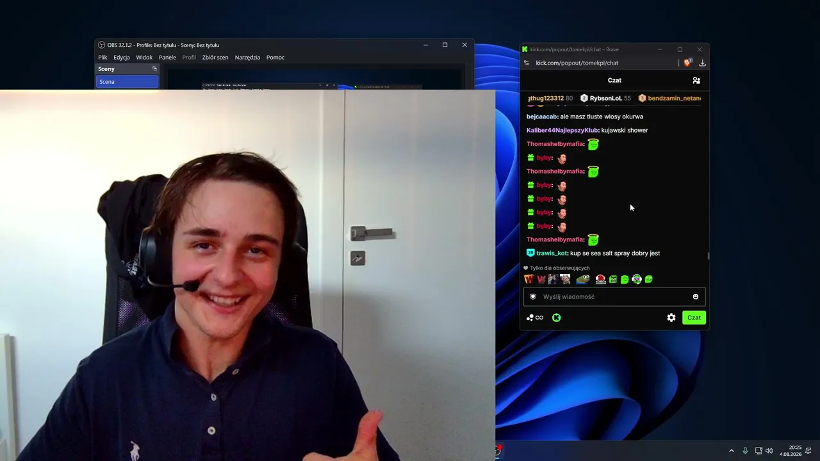
Task: Click the subscriber badge next to trawis_kot
Action: (x=530, y=253)
